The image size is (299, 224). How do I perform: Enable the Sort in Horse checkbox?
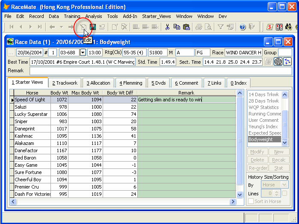[251, 201]
